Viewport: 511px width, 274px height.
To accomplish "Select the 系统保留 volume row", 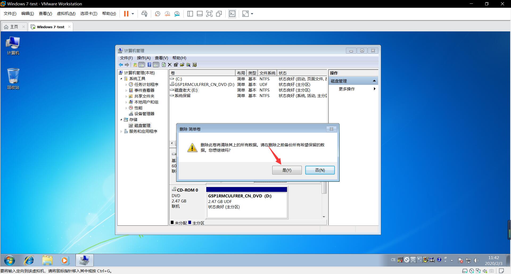I will (248, 96).
